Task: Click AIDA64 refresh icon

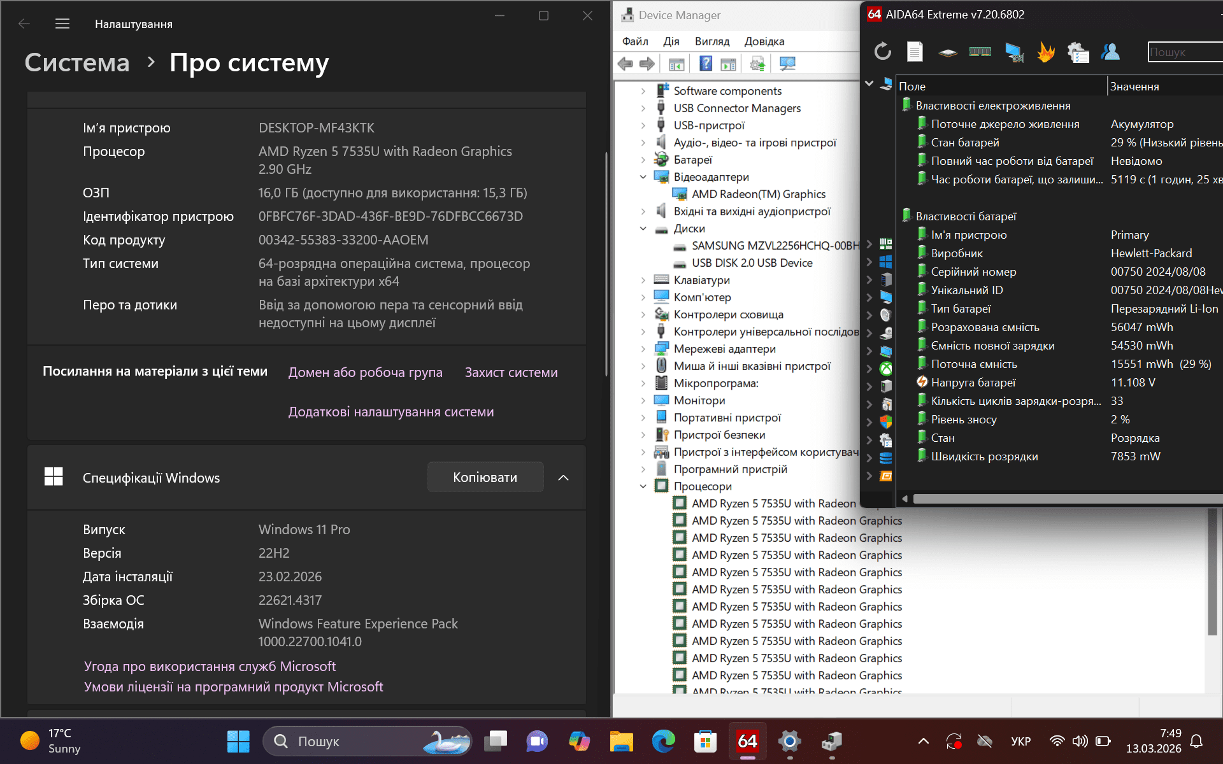Action: tap(883, 52)
